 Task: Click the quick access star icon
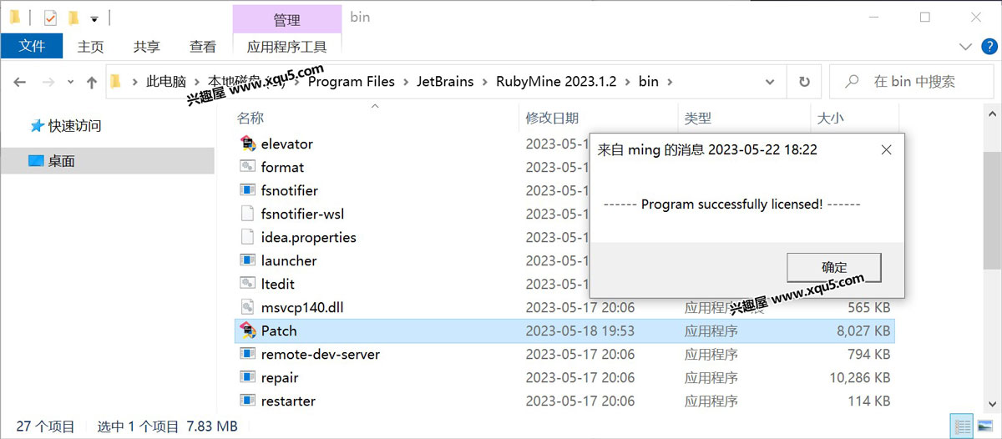(x=37, y=126)
